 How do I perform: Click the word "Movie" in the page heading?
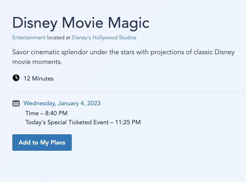click(83, 23)
